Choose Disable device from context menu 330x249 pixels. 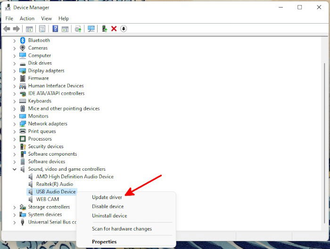coord(108,207)
